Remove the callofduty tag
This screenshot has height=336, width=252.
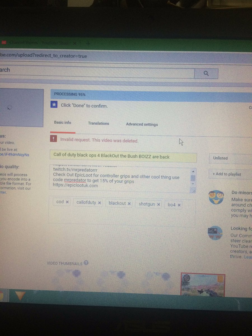(100, 203)
